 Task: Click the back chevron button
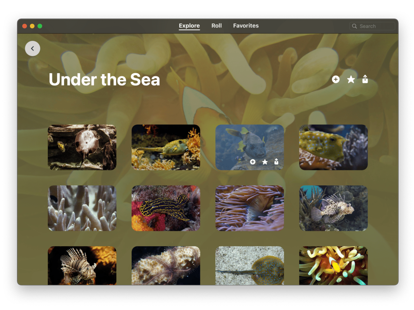coord(33,48)
